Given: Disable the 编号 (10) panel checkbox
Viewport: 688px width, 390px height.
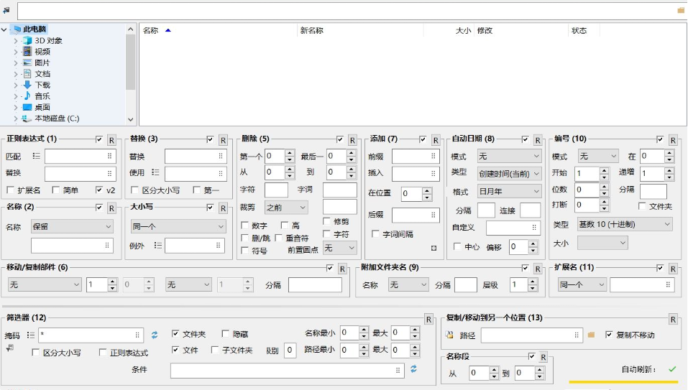Looking at the screenshot, I should tap(660, 139).
